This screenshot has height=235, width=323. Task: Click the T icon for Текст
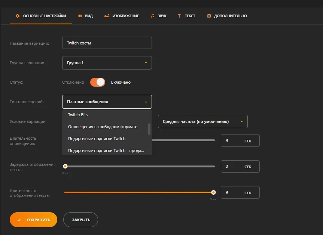pyautogui.click(x=179, y=16)
